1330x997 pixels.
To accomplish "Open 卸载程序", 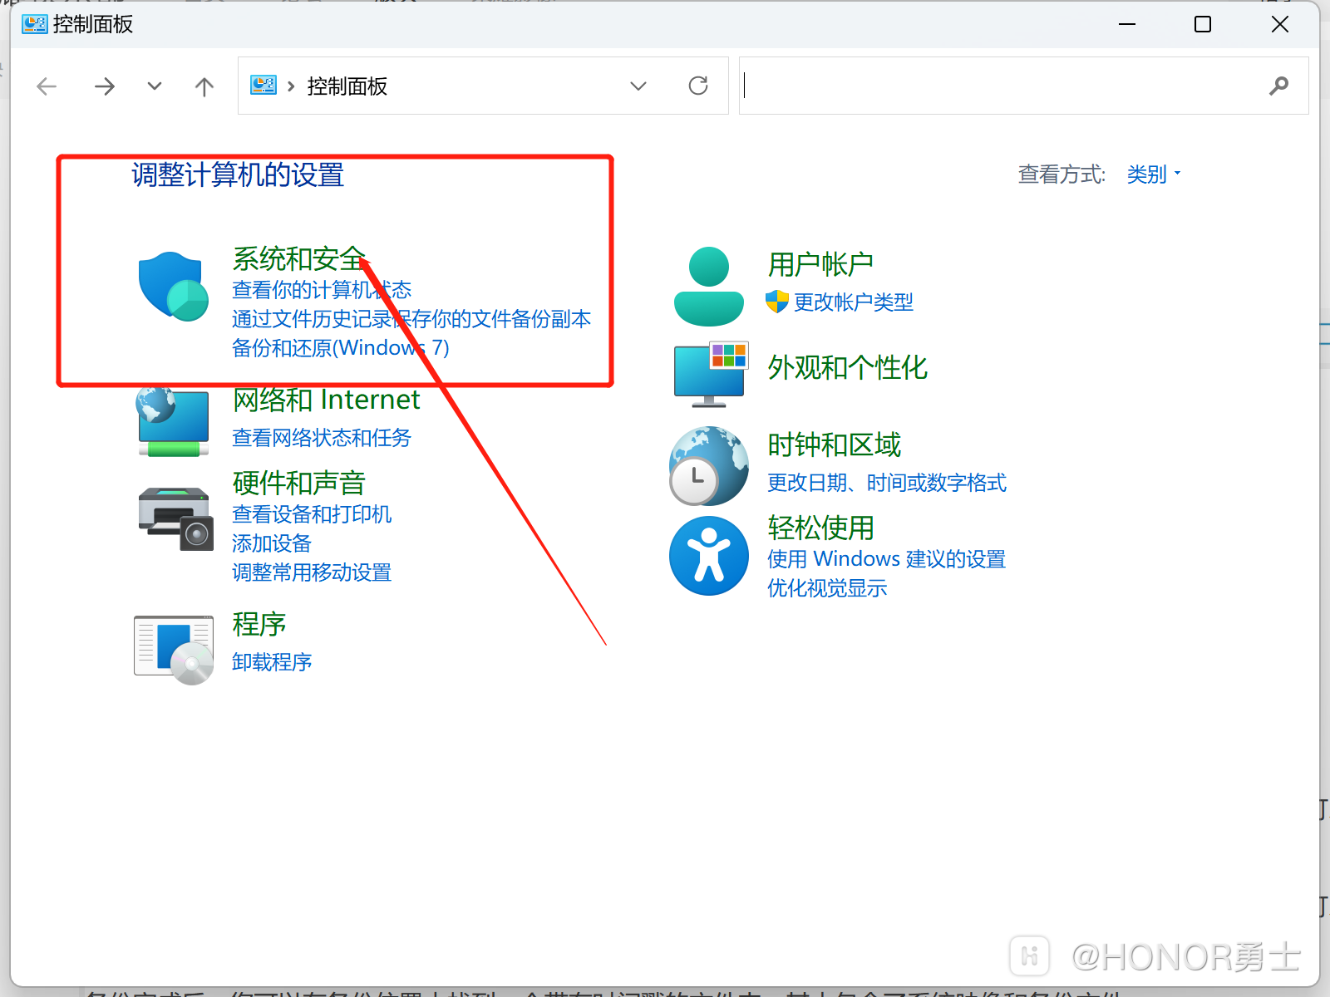I will coord(272,661).
